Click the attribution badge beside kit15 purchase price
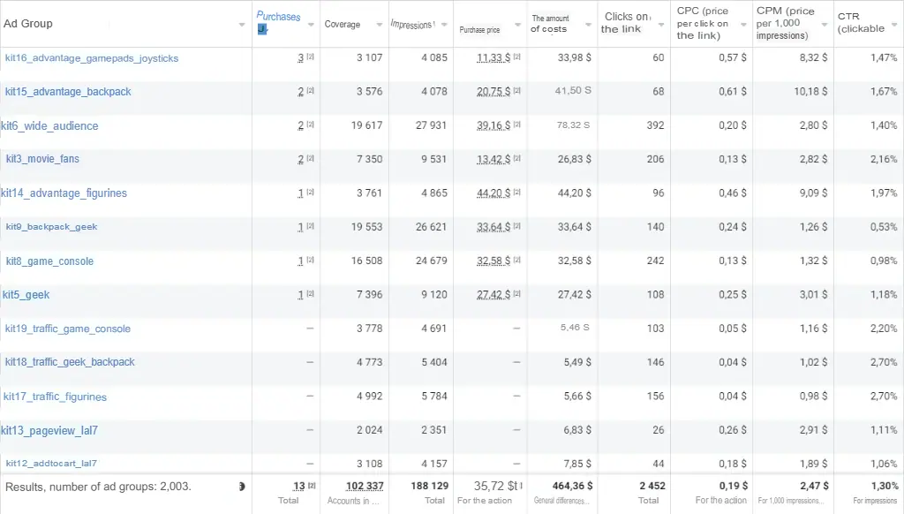 (517, 92)
